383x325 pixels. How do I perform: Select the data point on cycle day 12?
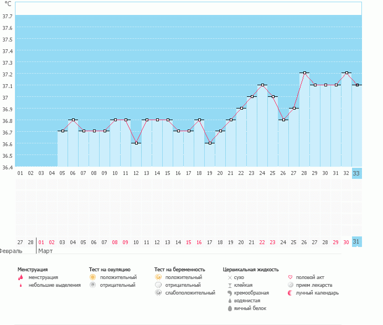coord(136,143)
